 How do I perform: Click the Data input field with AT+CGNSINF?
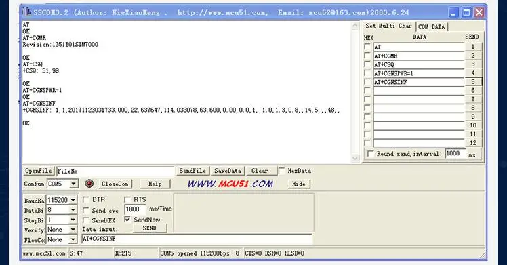point(197,239)
